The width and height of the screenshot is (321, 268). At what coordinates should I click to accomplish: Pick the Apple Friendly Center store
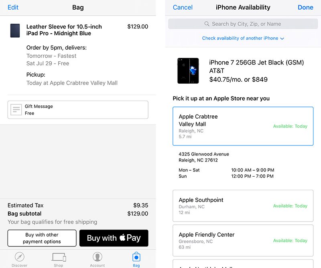243,240
